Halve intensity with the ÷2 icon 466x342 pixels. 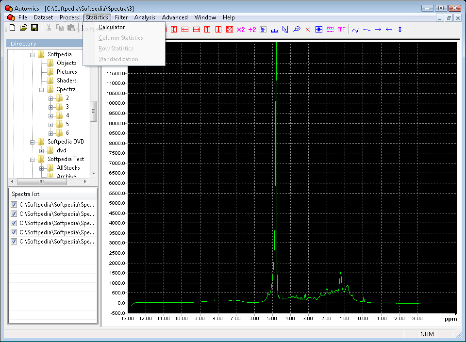coord(252,30)
